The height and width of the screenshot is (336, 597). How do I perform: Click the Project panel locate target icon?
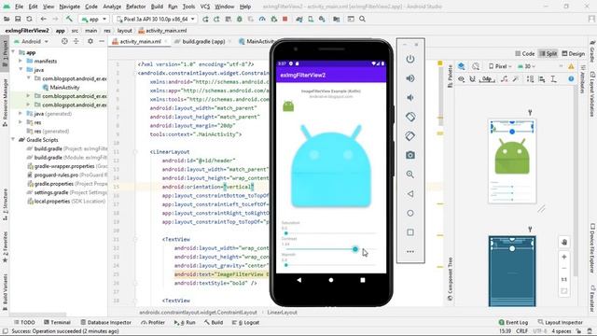(64, 41)
